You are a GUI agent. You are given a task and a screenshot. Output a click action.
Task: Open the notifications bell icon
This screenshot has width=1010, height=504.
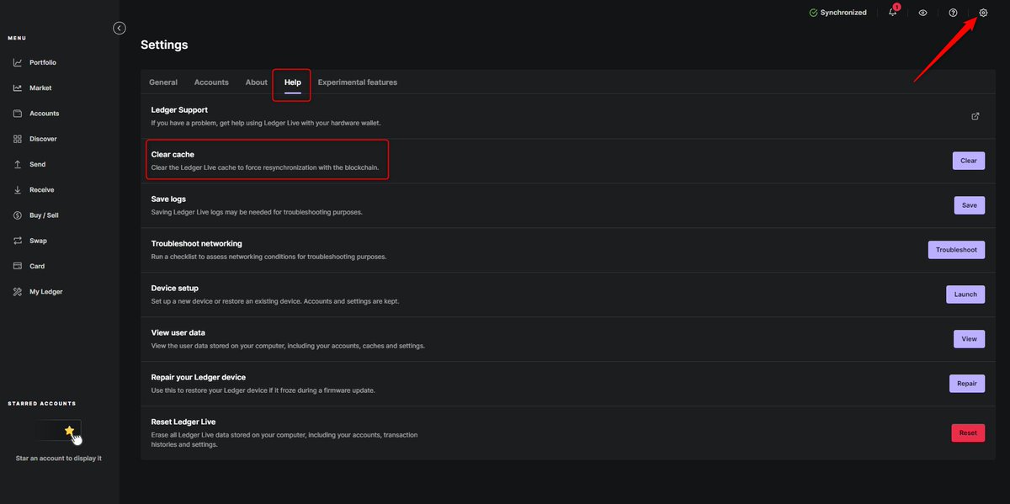click(893, 13)
